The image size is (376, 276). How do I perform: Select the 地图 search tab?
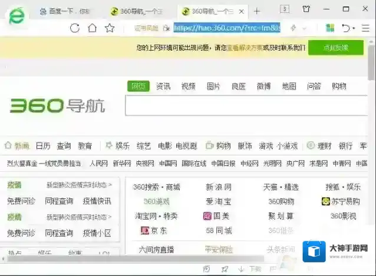289,86
